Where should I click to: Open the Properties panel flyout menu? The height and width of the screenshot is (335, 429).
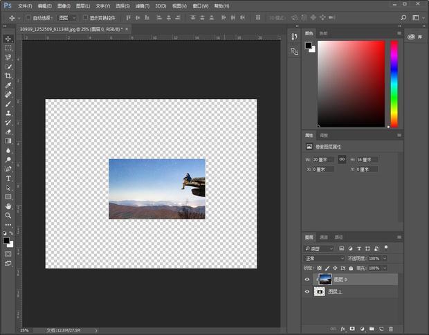pyautogui.click(x=399, y=135)
